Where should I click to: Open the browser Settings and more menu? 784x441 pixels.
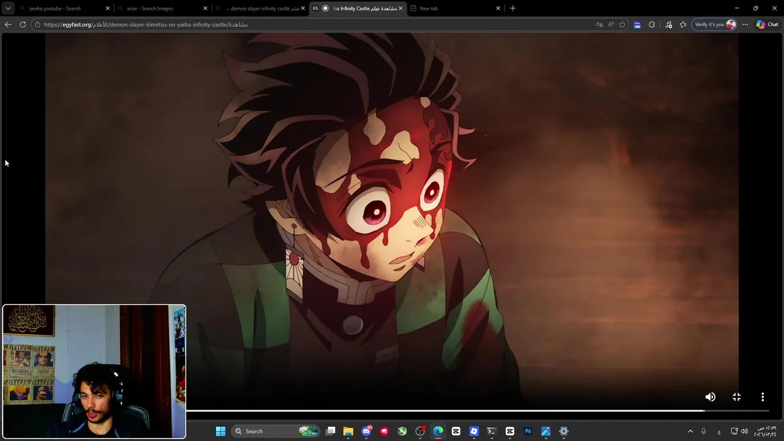tap(745, 24)
